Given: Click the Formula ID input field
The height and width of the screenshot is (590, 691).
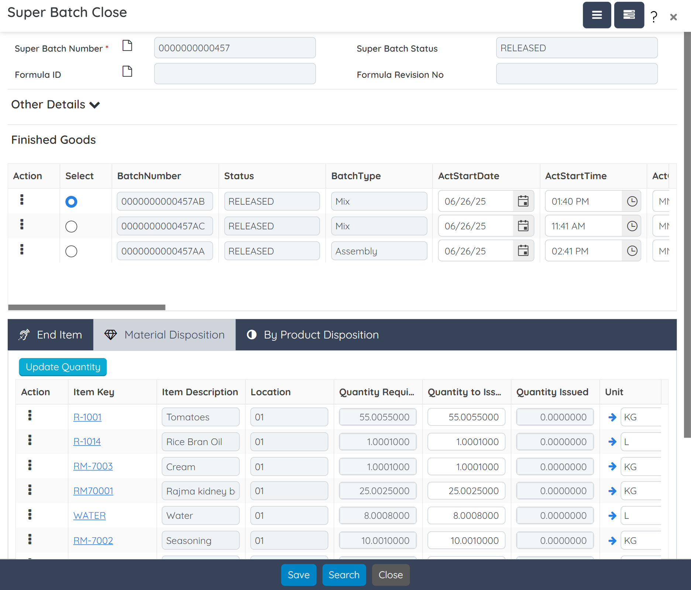Looking at the screenshot, I should 235,74.
